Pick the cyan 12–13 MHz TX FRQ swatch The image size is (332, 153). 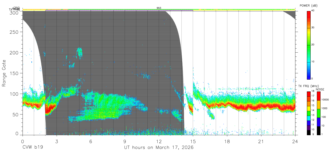pyautogui.click(x=308, y=118)
